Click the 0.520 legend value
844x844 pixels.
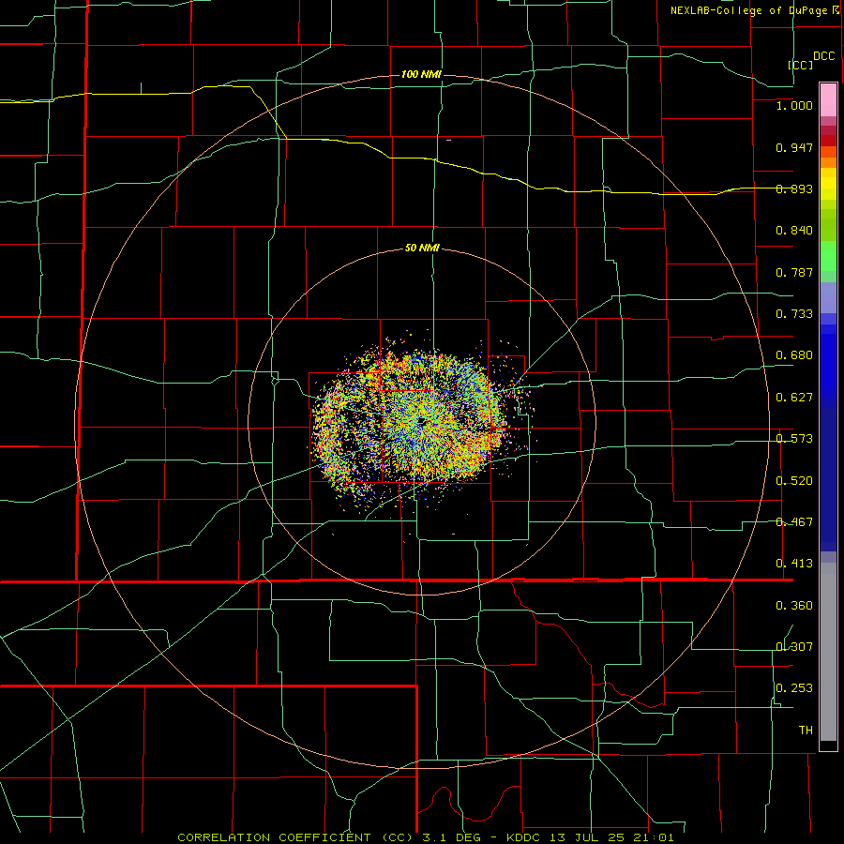pyautogui.click(x=794, y=481)
